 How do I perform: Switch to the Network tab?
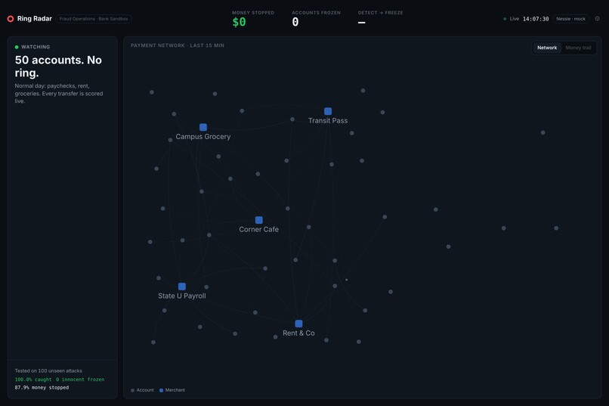pyautogui.click(x=547, y=48)
